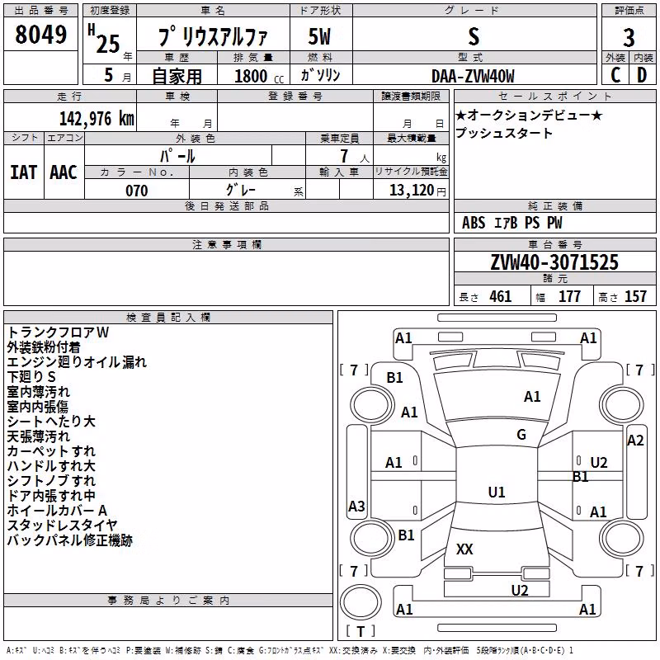Viewport: 660px width, 660px height.
Task: Click the damage code legend line
Action: [x=290, y=651]
